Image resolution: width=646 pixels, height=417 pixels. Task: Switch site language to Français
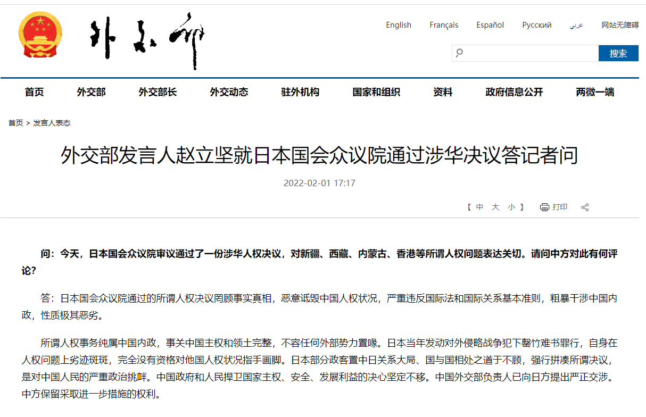[444, 24]
